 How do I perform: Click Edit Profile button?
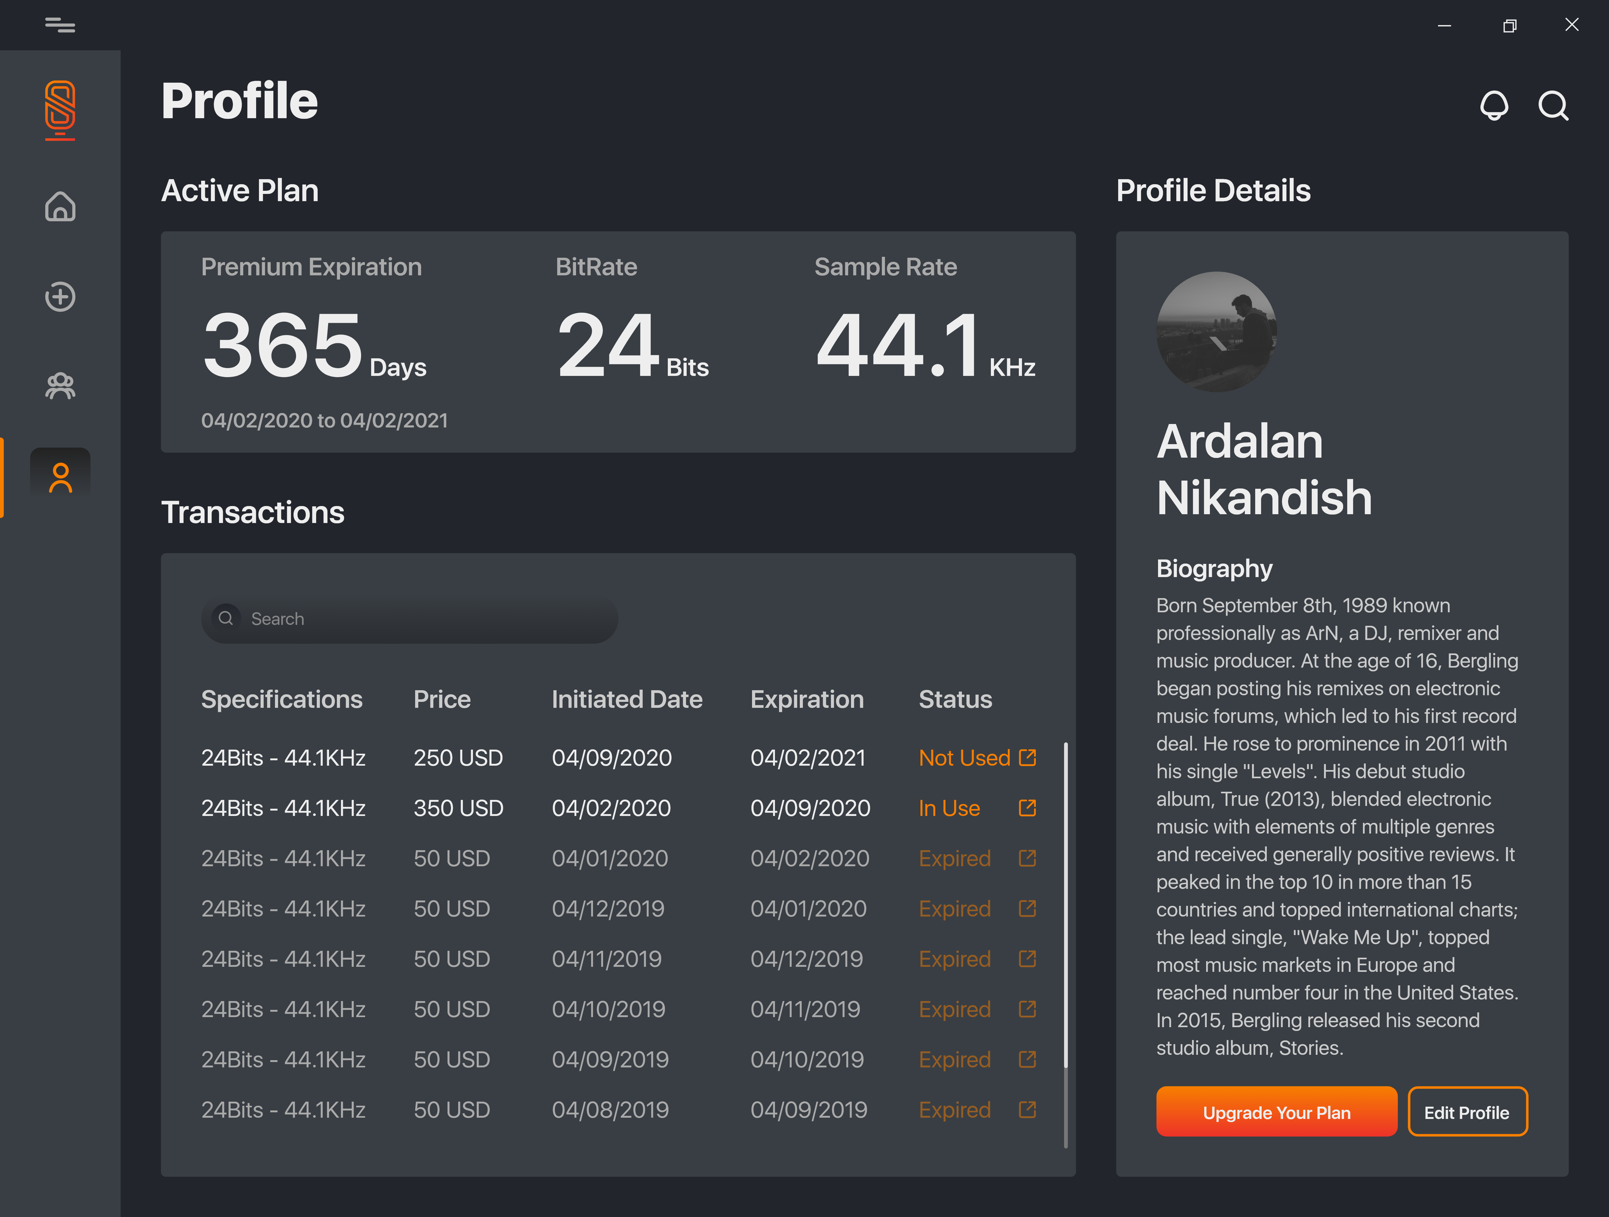click(x=1467, y=1111)
